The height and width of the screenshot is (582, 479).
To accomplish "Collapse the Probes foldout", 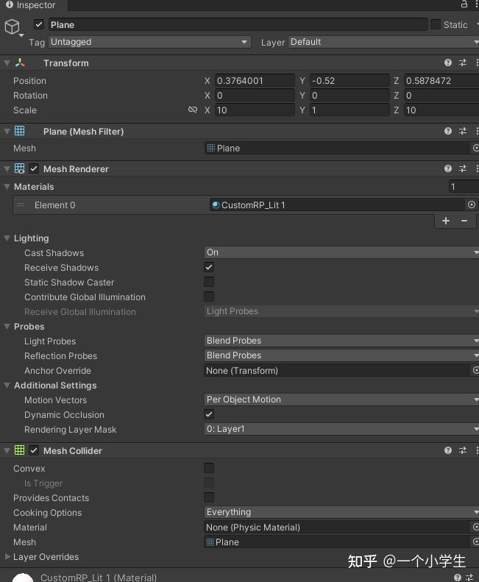I will pos(7,326).
